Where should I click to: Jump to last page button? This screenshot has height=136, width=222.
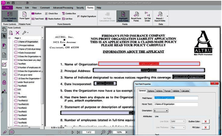(x=78, y=132)
